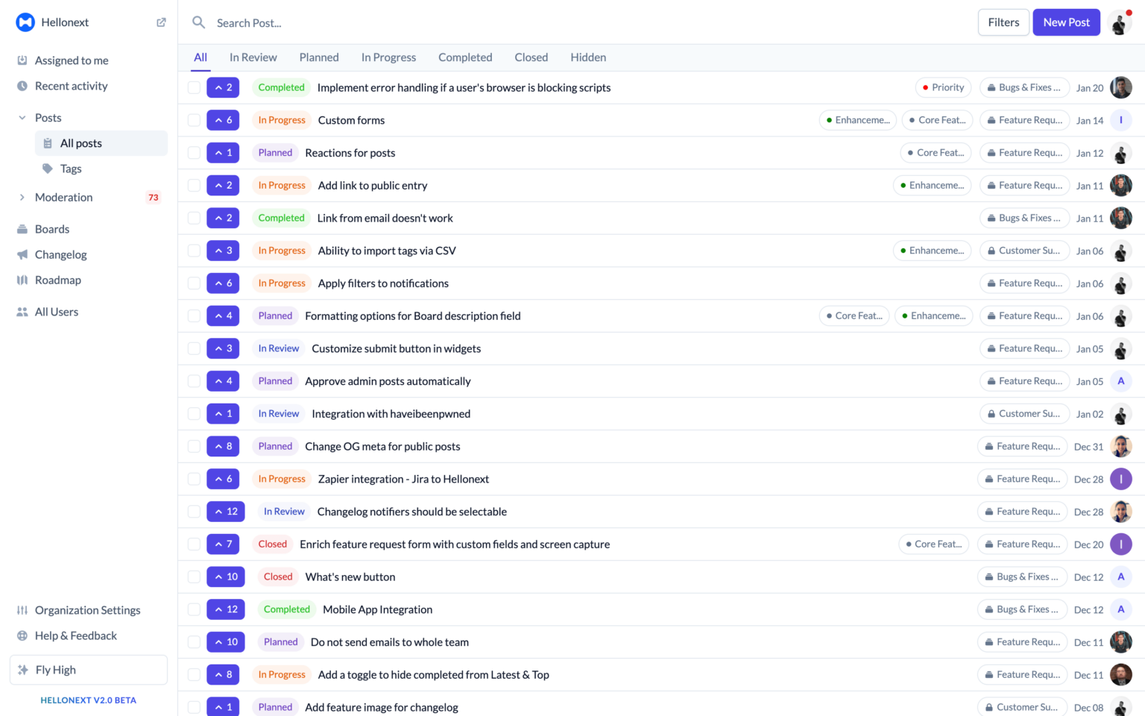Open the Tags page
Viewport: 1145px width, 716px height.
pos(71,169)
